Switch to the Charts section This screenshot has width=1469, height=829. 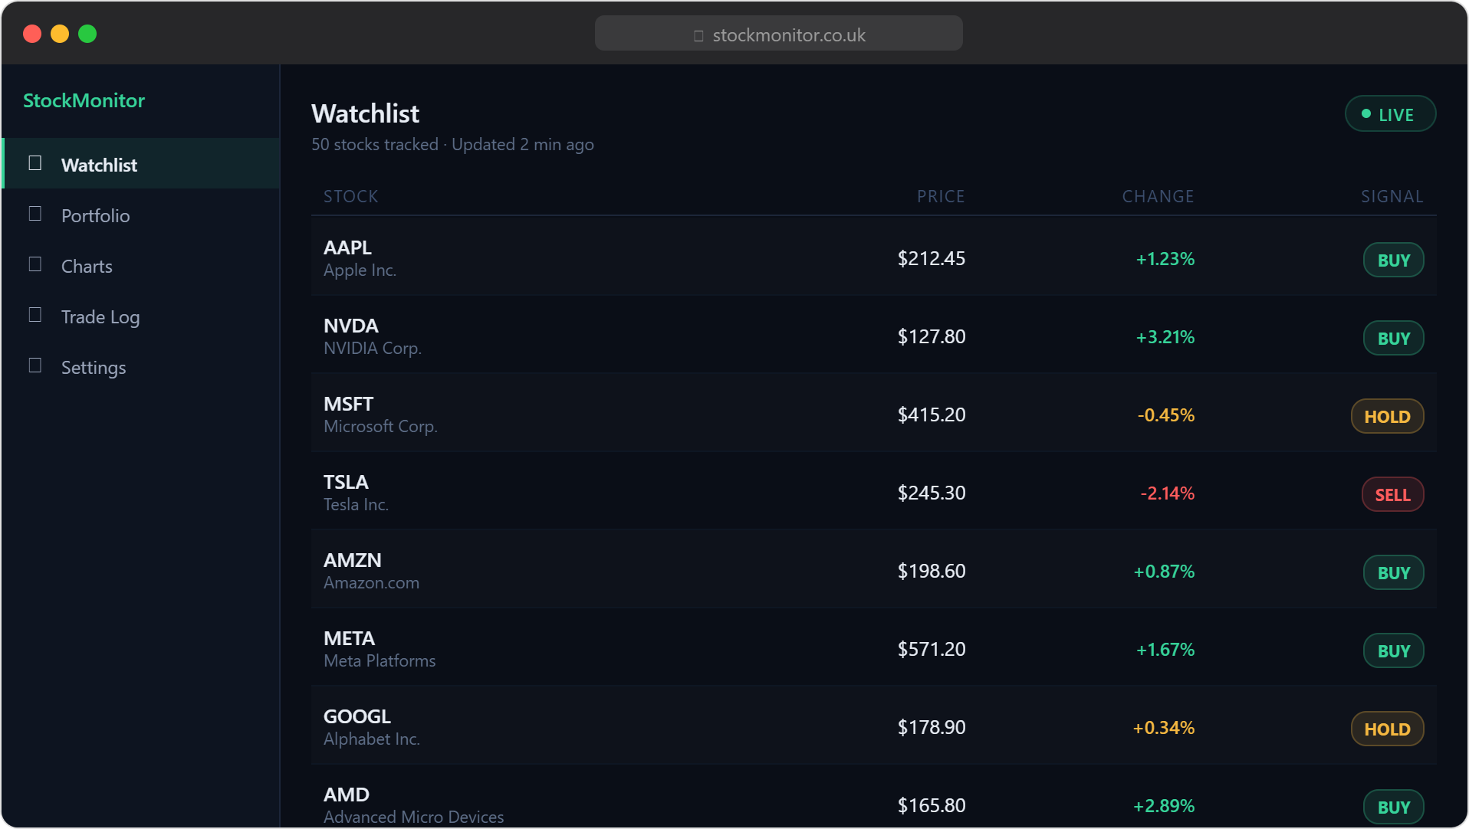(x=142, y=265)
